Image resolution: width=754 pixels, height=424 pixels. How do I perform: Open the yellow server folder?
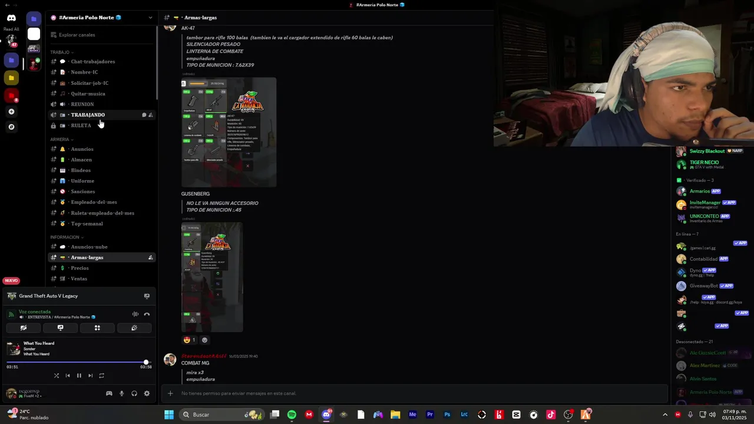[11, 78]
